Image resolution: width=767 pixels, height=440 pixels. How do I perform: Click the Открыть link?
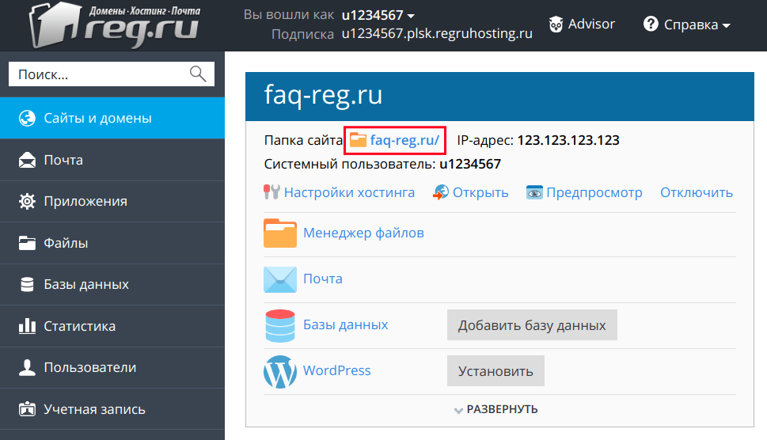[x=480, y=192]
